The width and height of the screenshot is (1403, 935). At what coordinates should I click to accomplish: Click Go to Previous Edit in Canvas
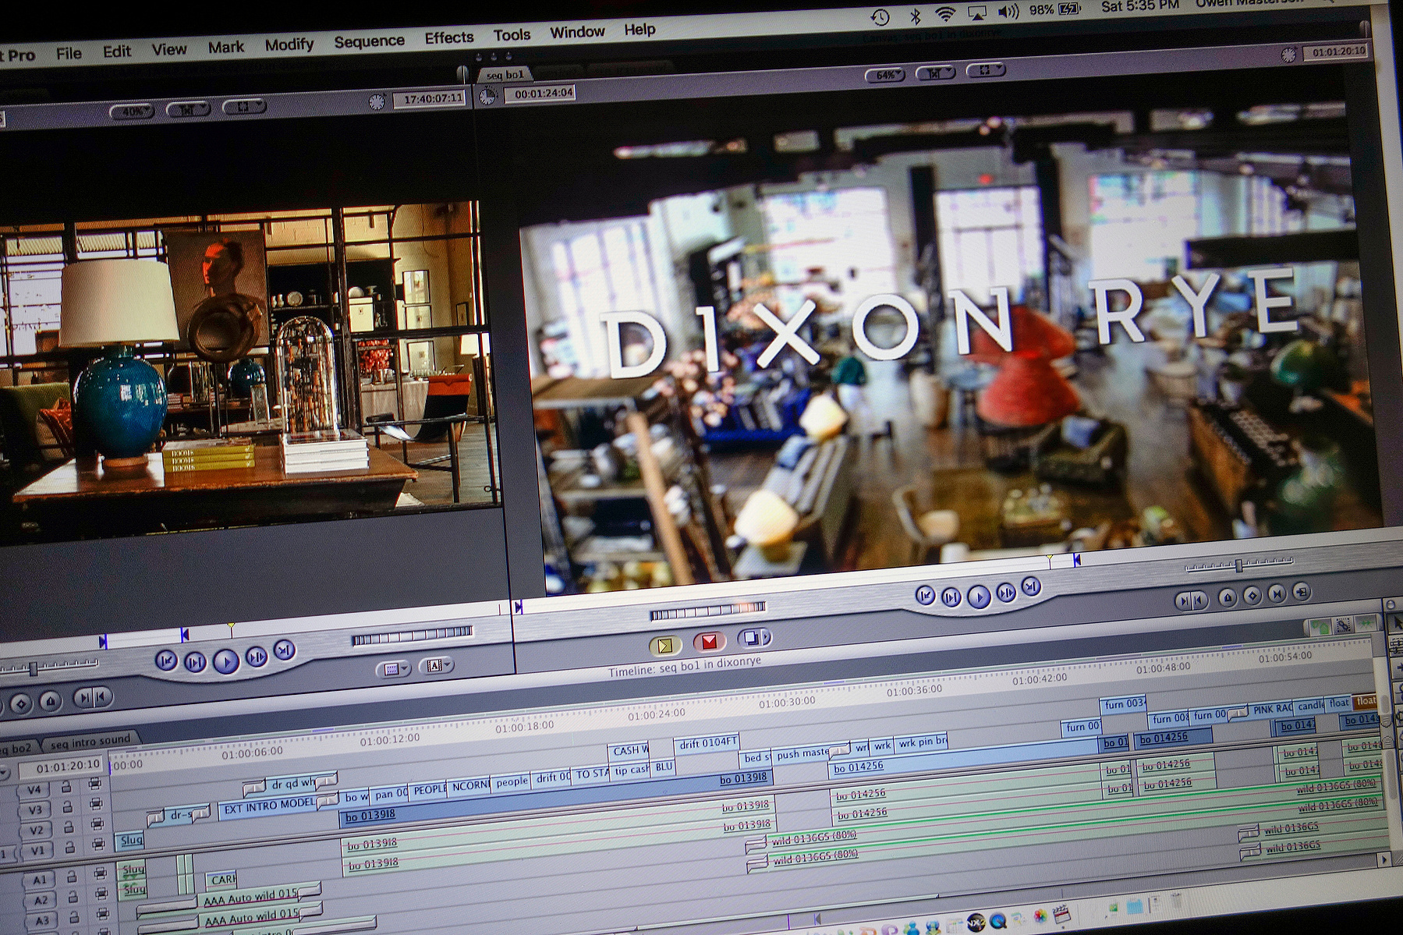(x=925, y=597)
